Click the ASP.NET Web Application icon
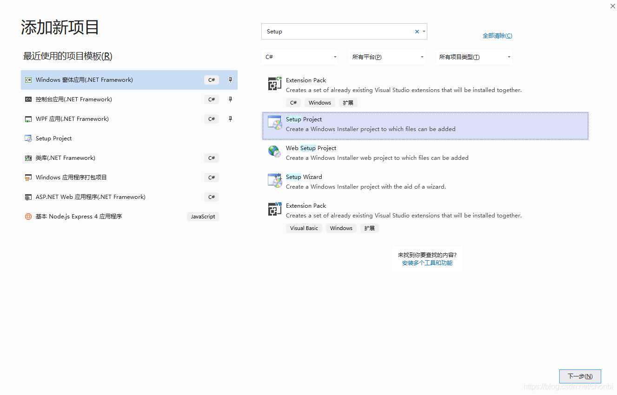 tap(28, 197)
